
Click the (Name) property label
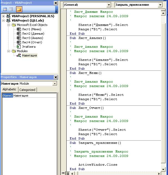7,96
